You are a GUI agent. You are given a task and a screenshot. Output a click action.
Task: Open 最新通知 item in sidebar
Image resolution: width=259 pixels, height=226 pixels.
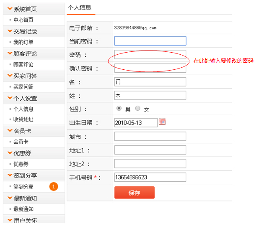[23, 209]
